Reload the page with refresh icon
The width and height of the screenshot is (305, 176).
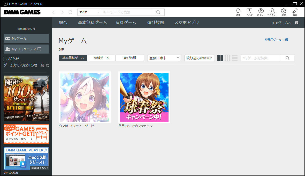(x=71, y=12)
